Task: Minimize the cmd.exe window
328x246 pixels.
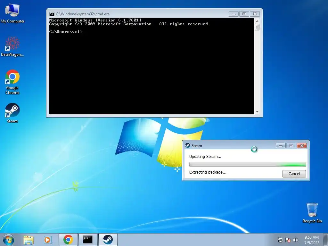Action: (x=234, y=14)
